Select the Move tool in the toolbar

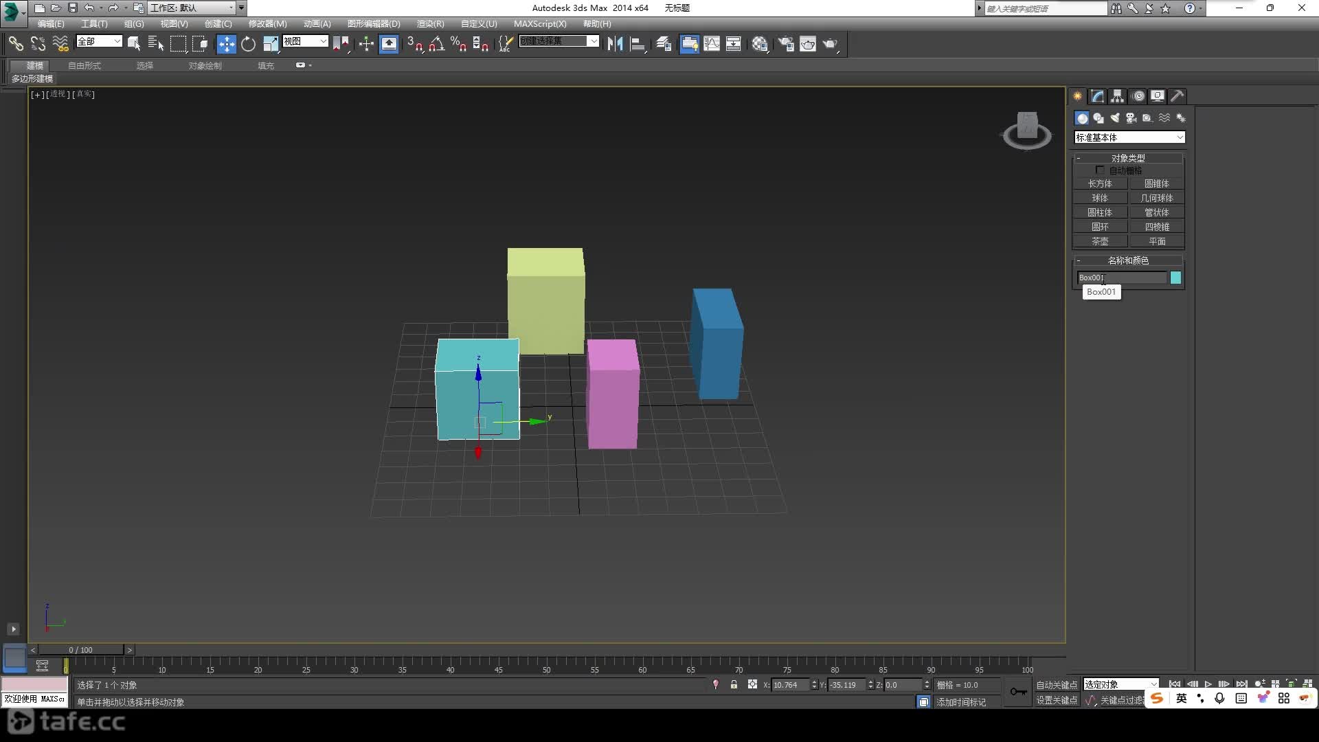click(226, 44)
